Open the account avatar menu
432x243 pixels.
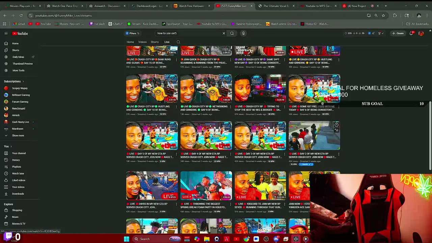click(x=421, y=33)
